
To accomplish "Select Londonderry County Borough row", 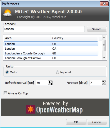I will (51, 53).
